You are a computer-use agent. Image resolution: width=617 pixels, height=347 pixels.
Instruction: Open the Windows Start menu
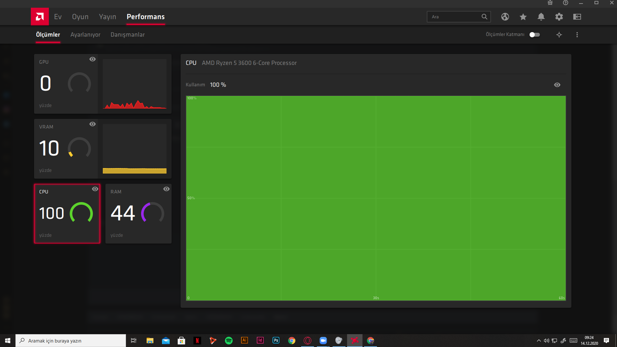pyautogui.click(x=8, y=341)
